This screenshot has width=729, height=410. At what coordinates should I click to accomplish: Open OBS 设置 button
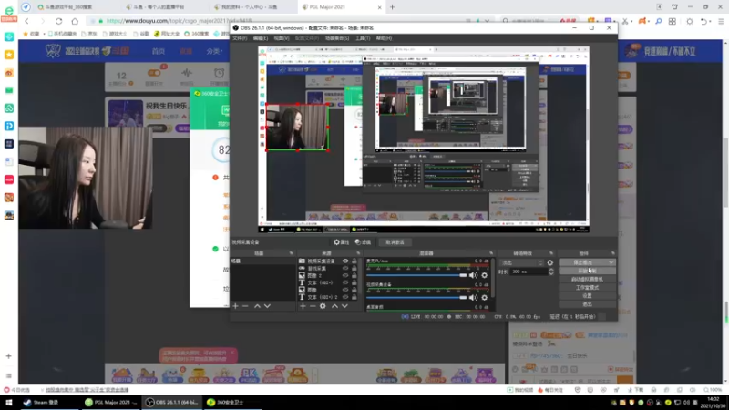click(x=587, y=296)
